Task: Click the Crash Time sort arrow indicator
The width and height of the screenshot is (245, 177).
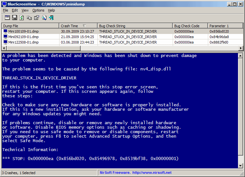Action: (x=84, y=26)
